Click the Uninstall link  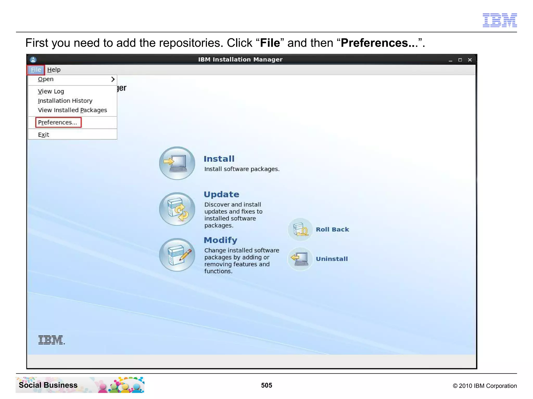click(x=332, y=259)
